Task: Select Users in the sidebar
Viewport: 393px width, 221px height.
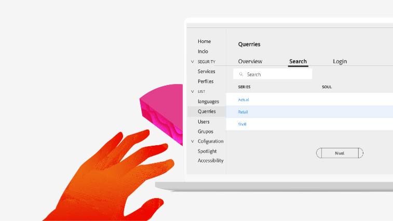Action: [204, 121]
